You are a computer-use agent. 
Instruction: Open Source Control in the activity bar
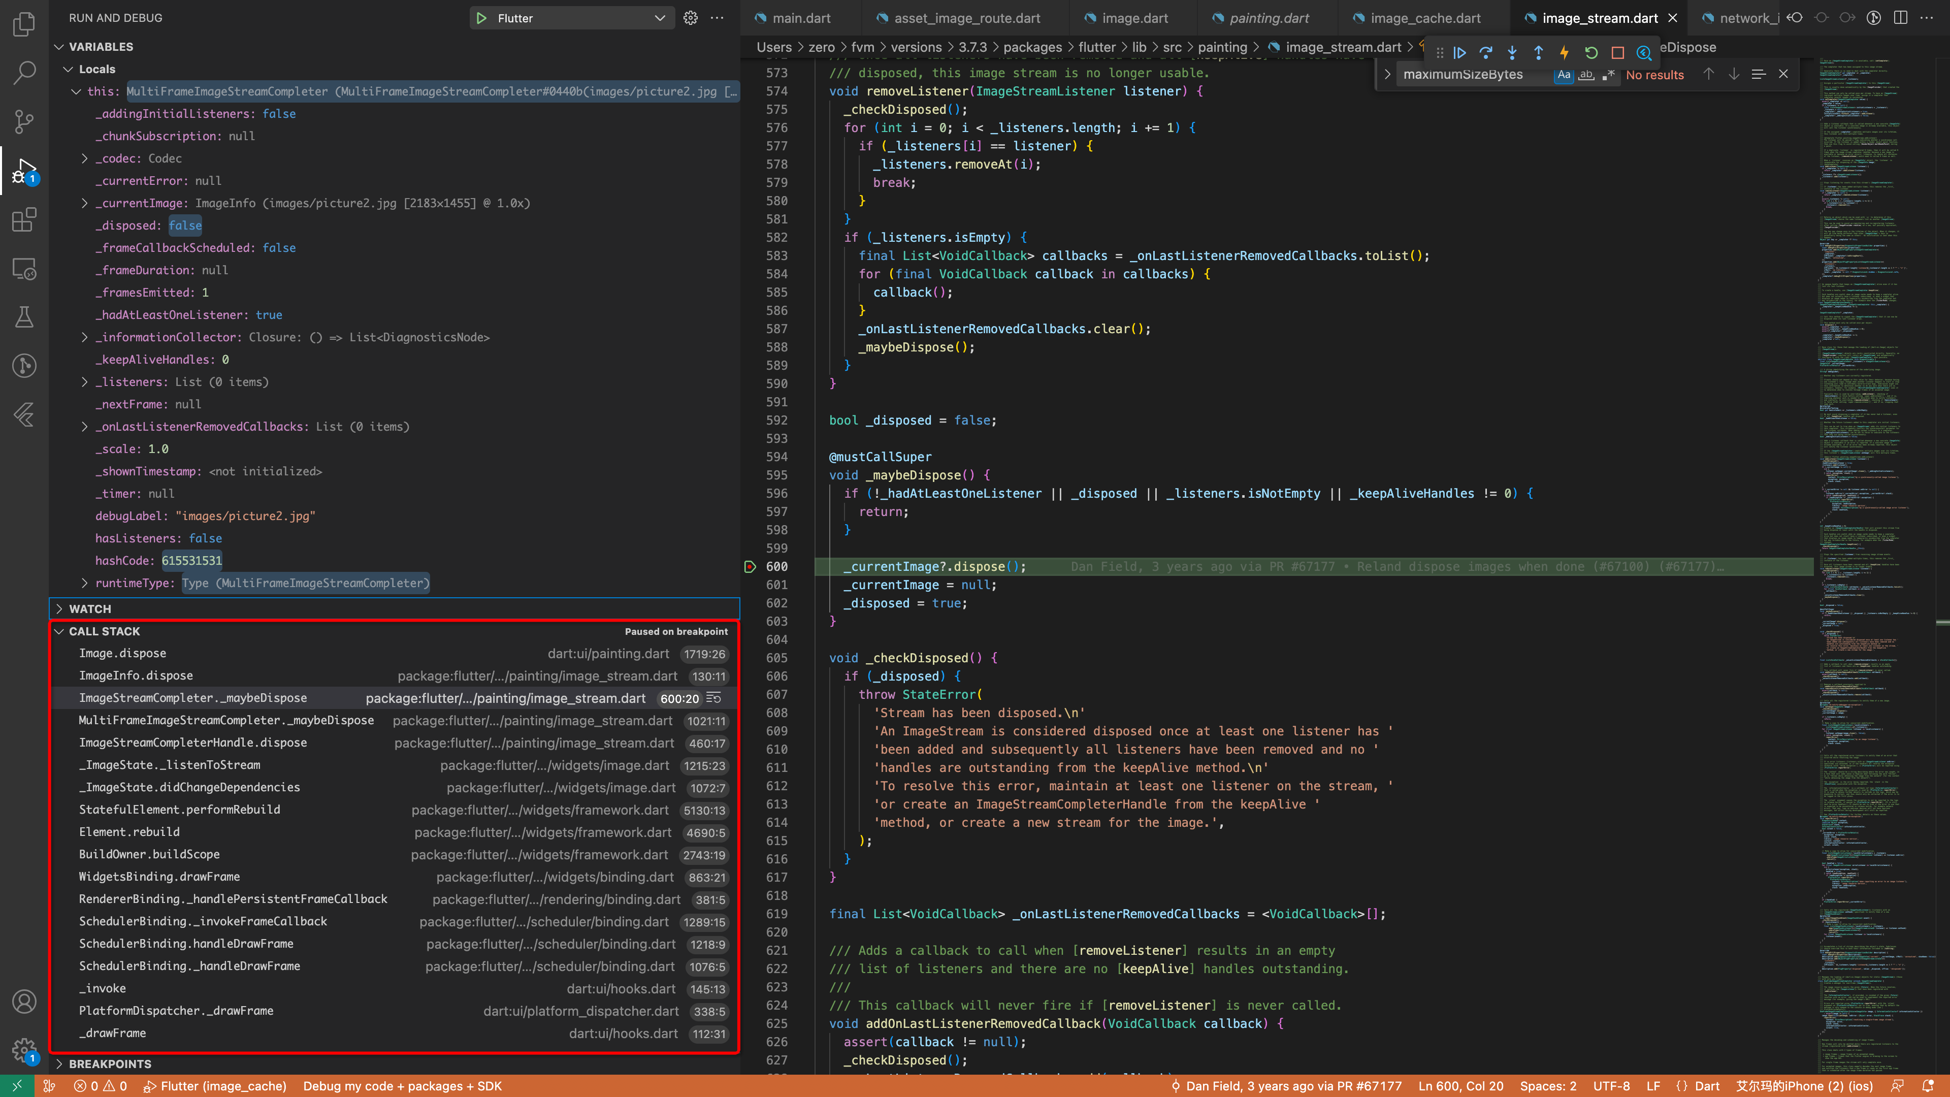tap(24, 121)
